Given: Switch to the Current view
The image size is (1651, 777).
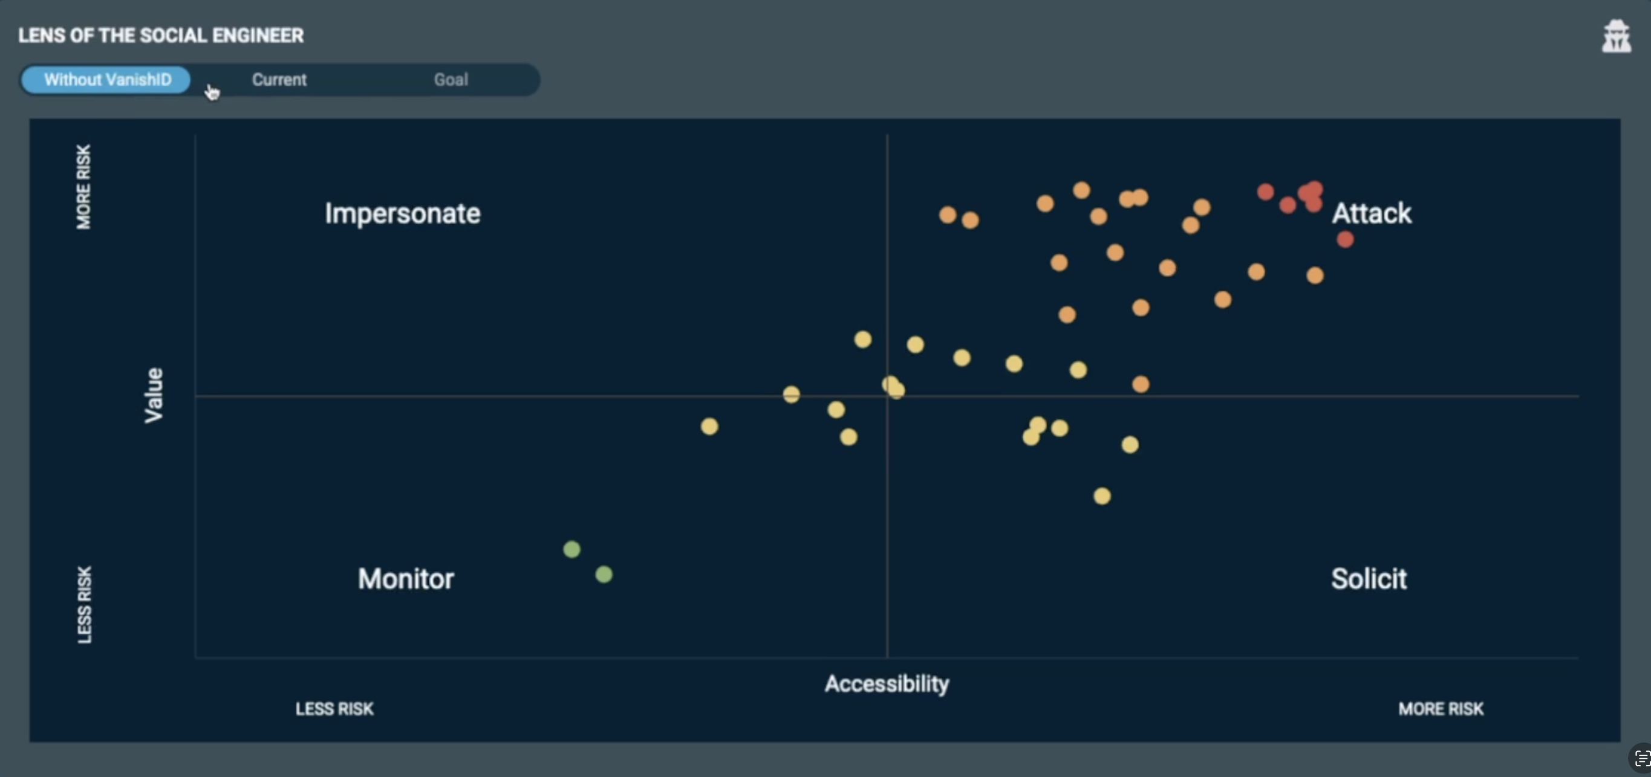Looking at the screenshot, I should tap(279, 80).
